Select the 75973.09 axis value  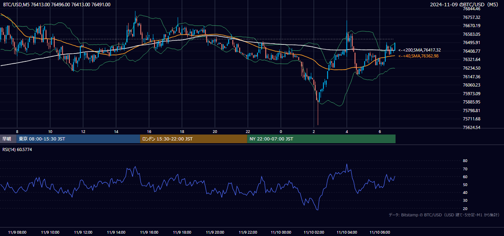[x=471, y=94]
